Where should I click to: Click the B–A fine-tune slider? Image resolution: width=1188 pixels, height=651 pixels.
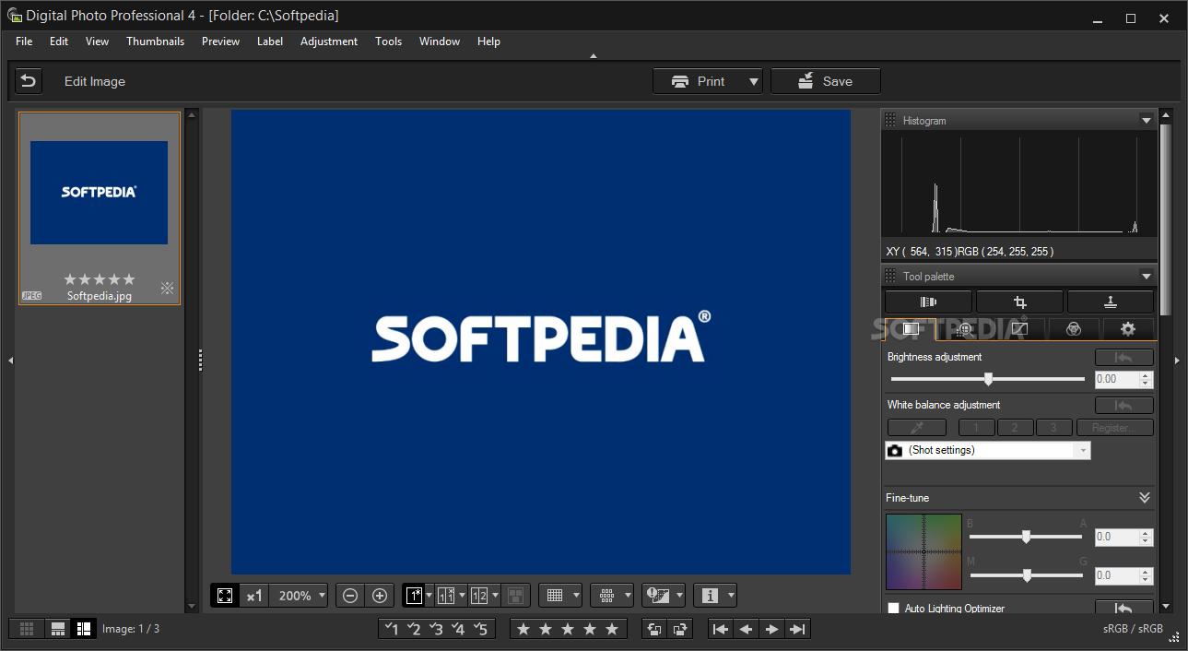click(x=1027, y=537)
